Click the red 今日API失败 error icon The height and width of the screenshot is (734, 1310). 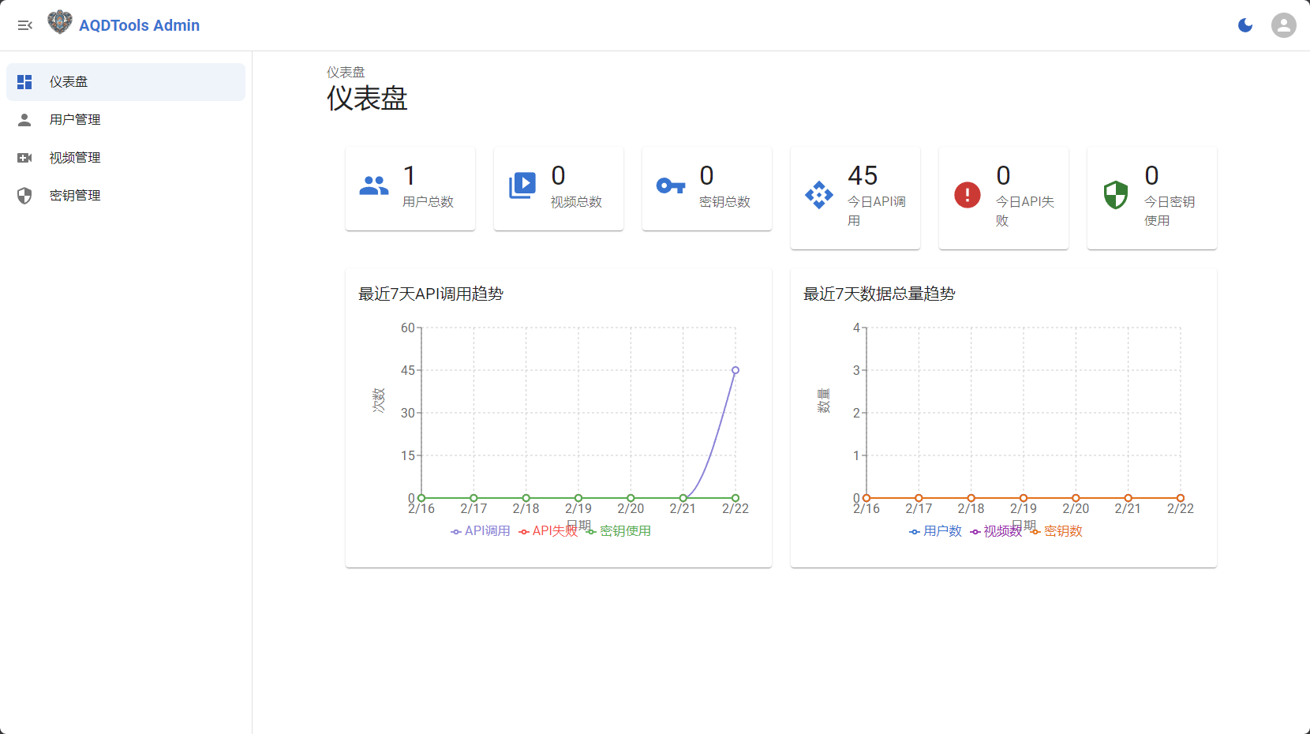[968, 194]
